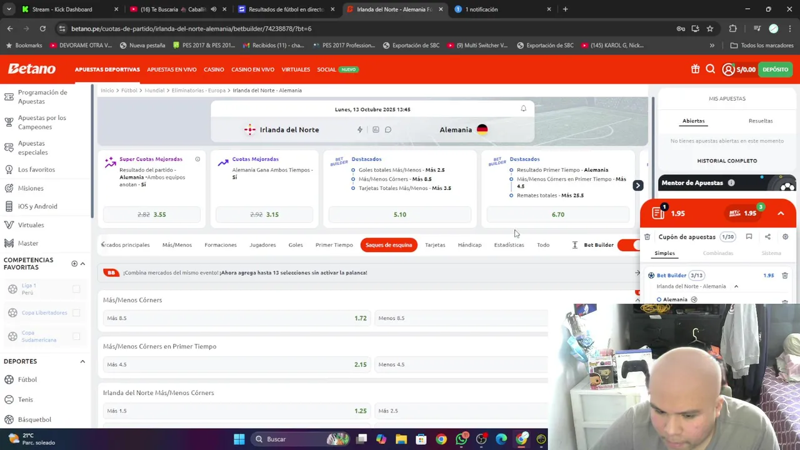Collapse Competencias Favoritas section
The height and width of the screenshot is (450, 800).
tap(82, 263)
